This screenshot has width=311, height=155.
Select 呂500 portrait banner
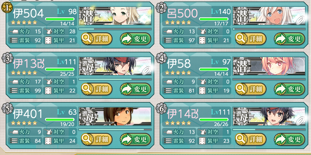point(269,16)
